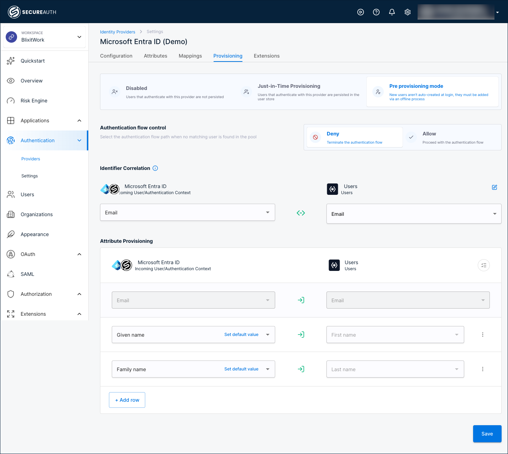Open the SAML sidebar item

[x=44, y=274]
